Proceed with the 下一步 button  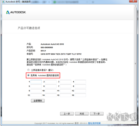point(97,114)
